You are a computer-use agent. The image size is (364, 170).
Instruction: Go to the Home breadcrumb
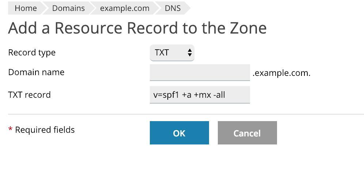pos(26,8)
